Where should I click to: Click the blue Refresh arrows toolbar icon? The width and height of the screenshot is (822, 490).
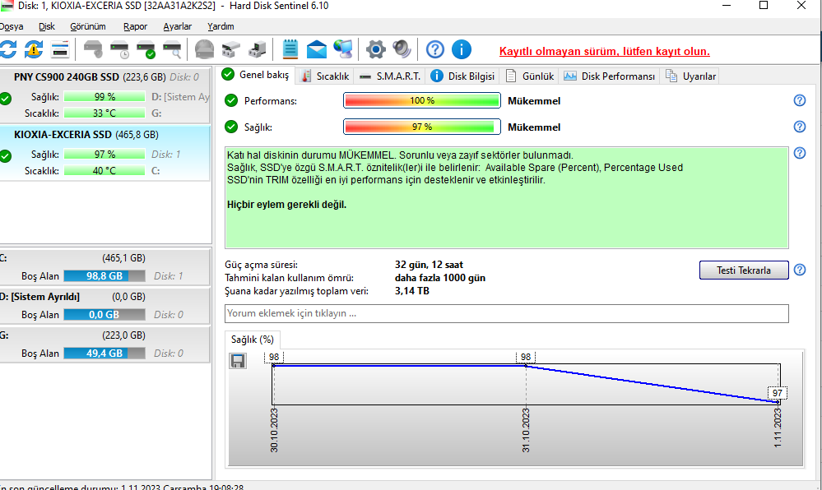(x=7, y=50)
